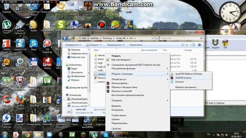Expand the Общий доступ context submenu
Image resolution: width=246 pixels, height=138 pixels.
(138, 79)
